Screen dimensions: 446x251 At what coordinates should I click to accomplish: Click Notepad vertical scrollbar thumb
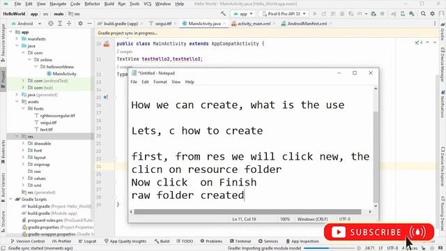click(376, 156)
